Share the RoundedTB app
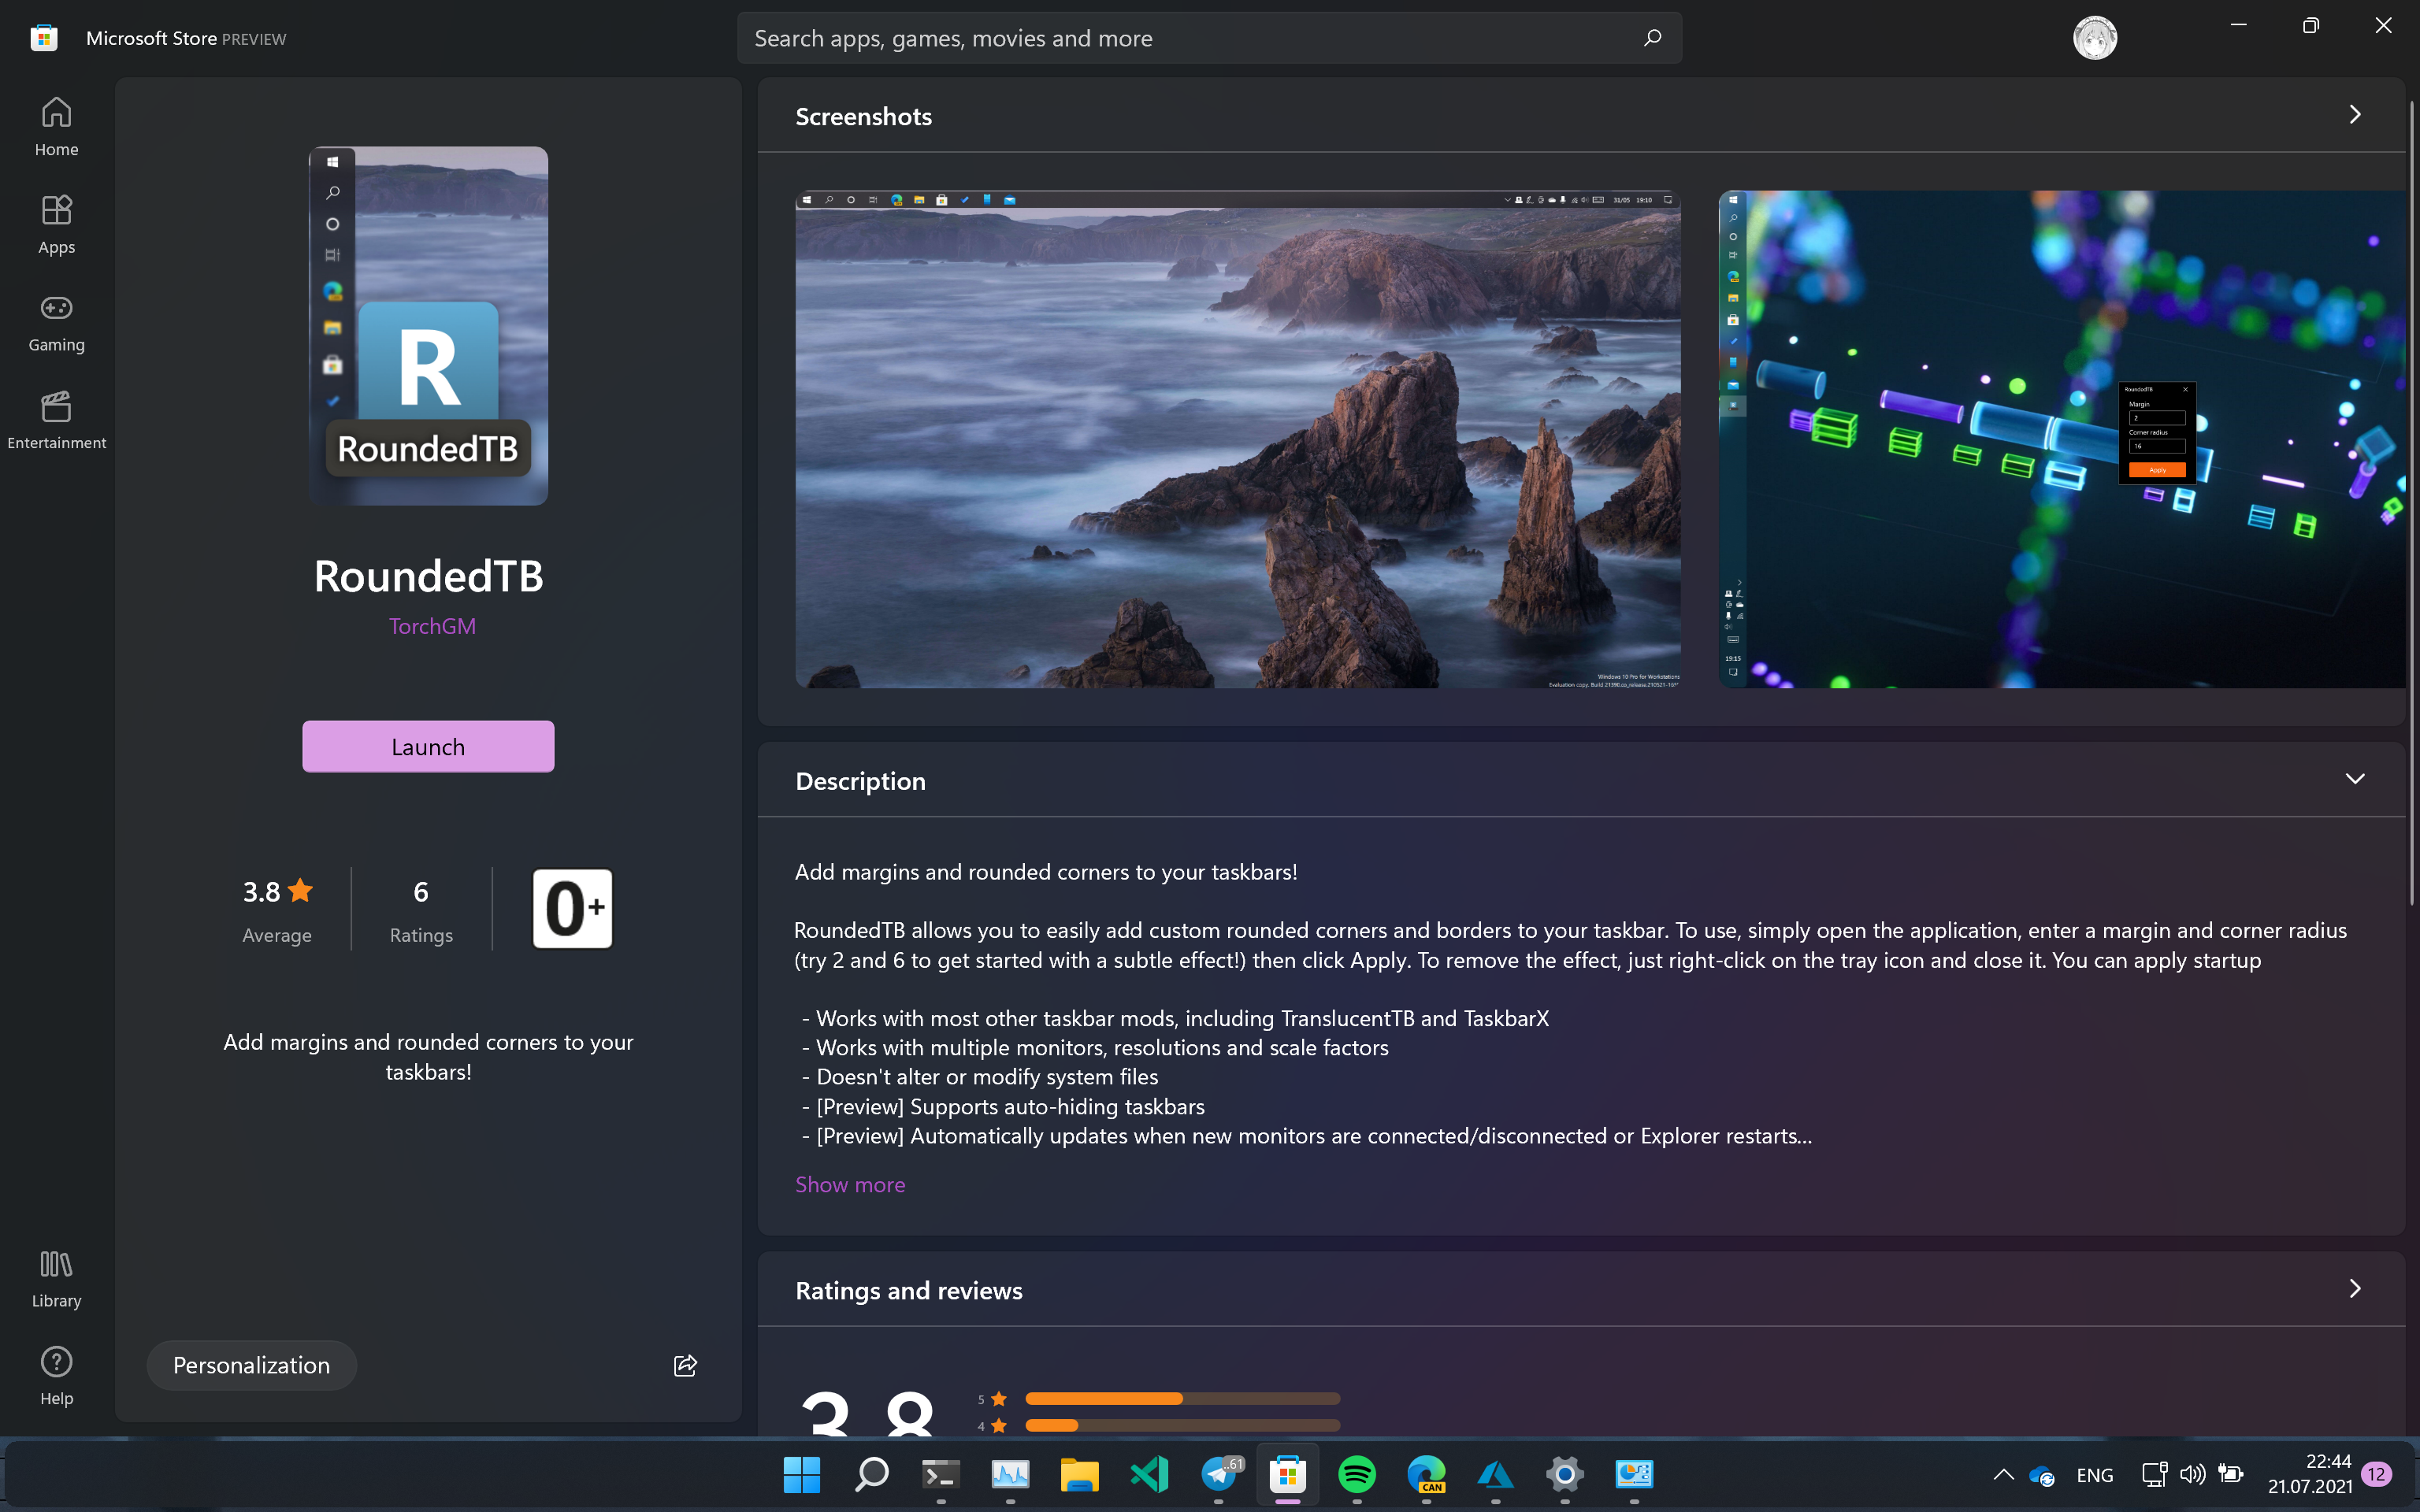This screenshot has width=2420, height=1512. pyautogui.click(x=685, y=1365)
